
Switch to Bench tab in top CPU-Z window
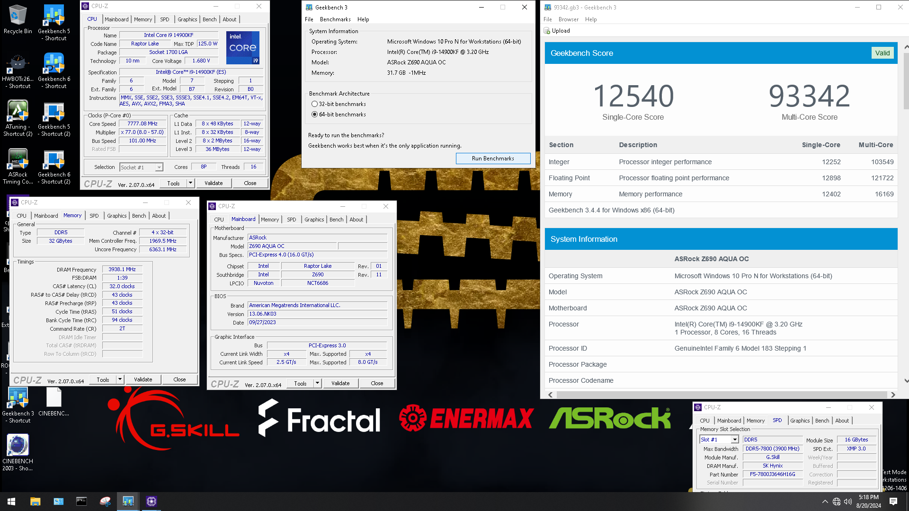[210, 19]
